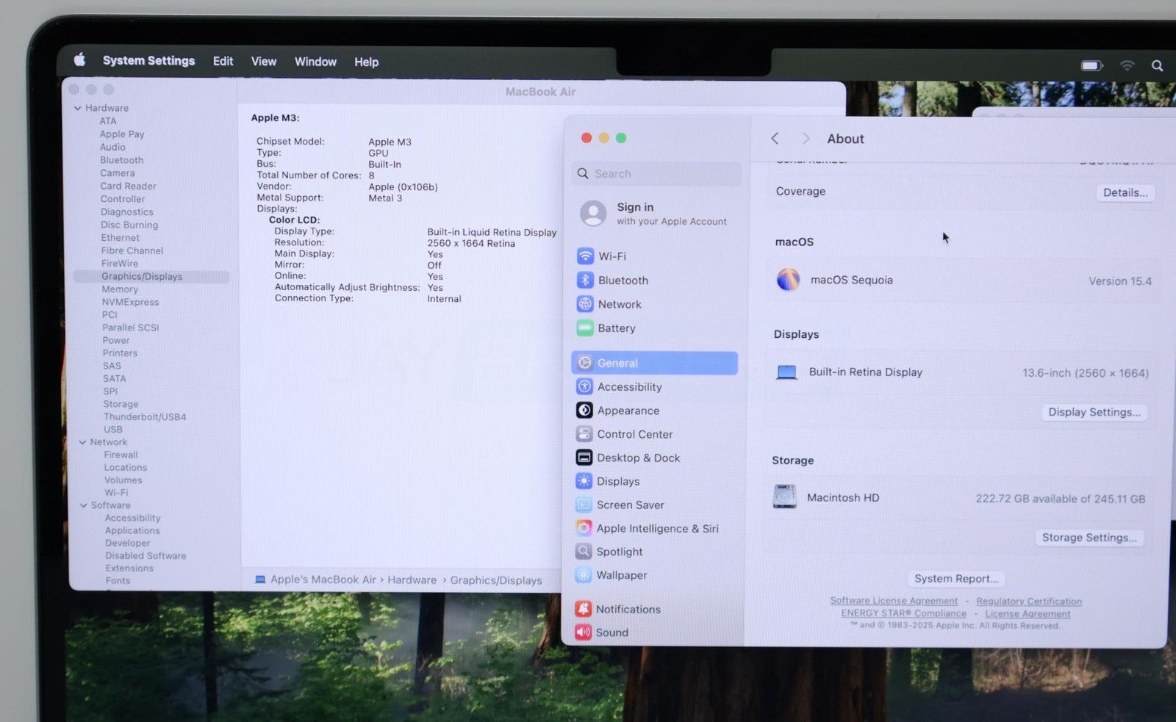The image size is (1176, 722).
Task: Open Apple Intelligence & Siri icon
Action: click(x=584, y=528)
